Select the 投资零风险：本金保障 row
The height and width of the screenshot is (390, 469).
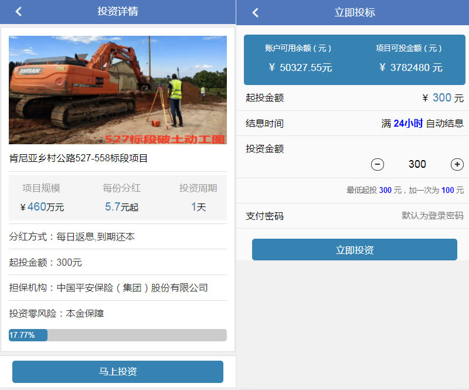point(118,313)
